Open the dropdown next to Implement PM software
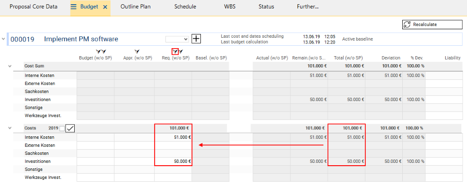The image size is (467, 185). pos(177,39)
